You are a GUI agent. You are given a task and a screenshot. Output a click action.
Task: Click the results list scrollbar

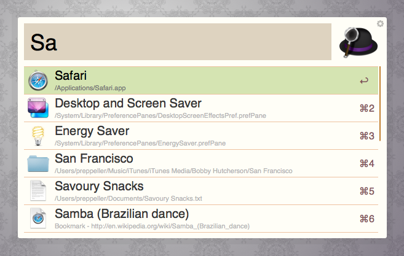[380, 103]
